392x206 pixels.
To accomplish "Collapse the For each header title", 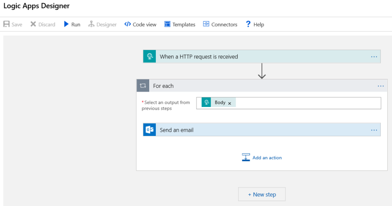I will pyautogui.click(x=163, y=86).
